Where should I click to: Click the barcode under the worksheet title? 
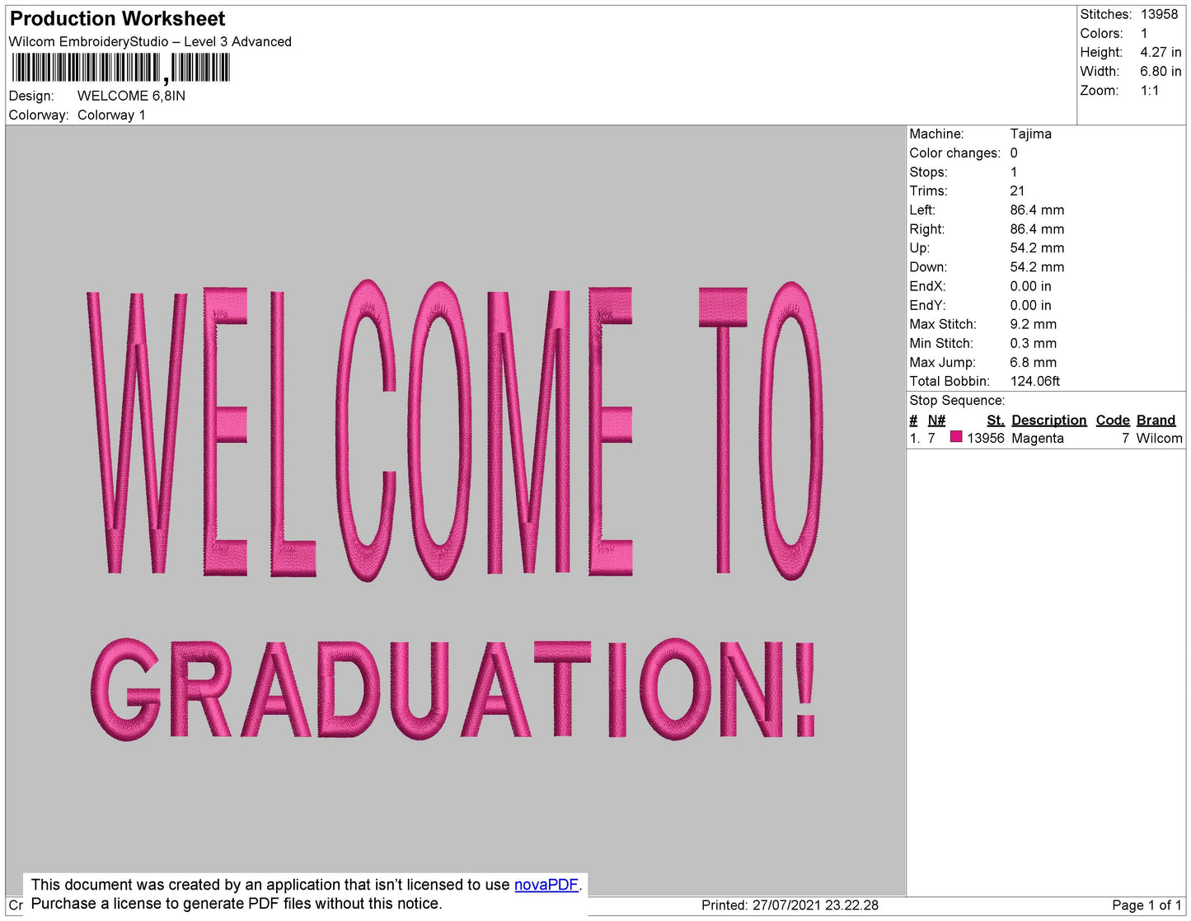(x=121, y=68)
